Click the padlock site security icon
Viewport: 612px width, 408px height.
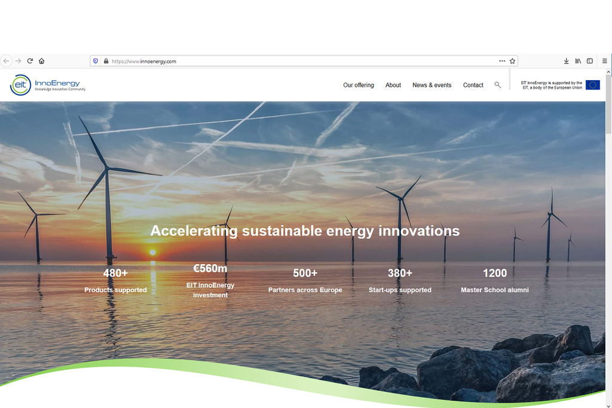click(106, 61)
